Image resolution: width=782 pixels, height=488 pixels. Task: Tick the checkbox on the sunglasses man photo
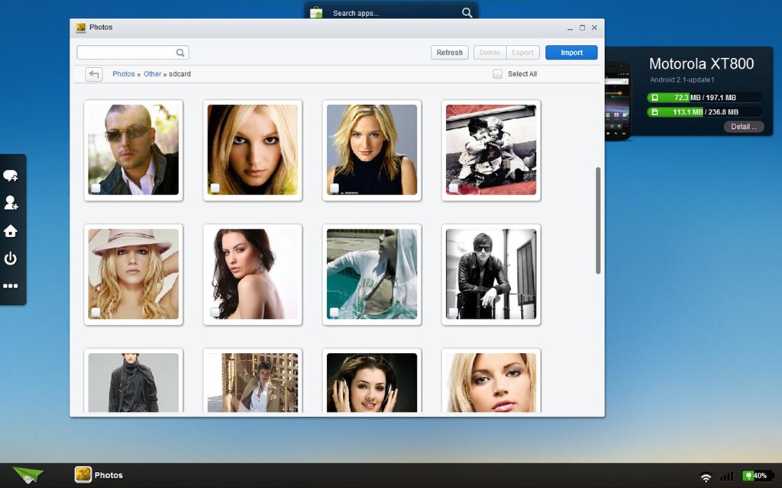pos(95,188)
